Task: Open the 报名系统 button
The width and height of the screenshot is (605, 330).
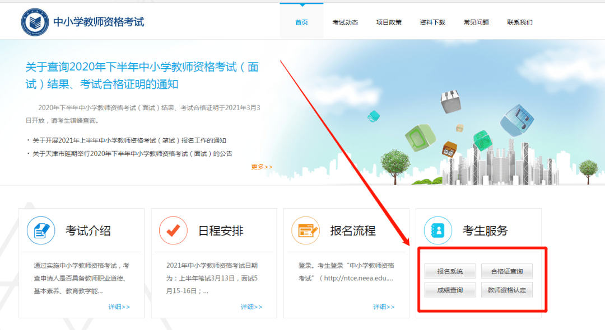Action: point(450,271)
